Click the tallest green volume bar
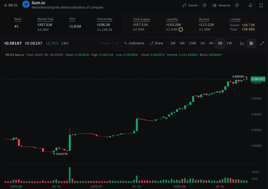The height and width of the screenshot is (189, 268). pos(69,175)
